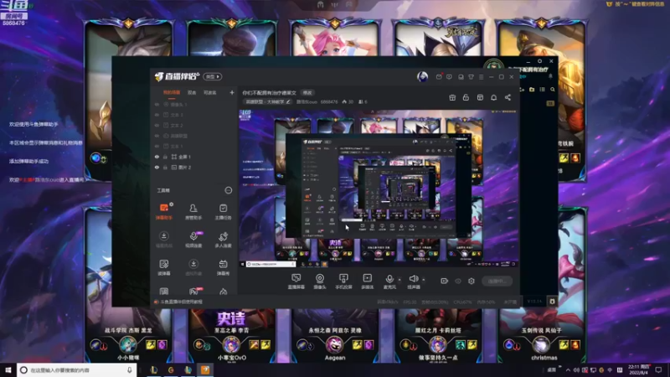Click the bell notification icon

pyautogui.click(x=493, y=97)
